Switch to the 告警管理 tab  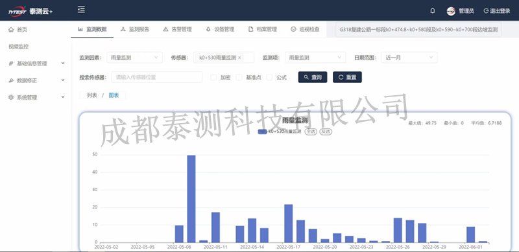(177, 29)
